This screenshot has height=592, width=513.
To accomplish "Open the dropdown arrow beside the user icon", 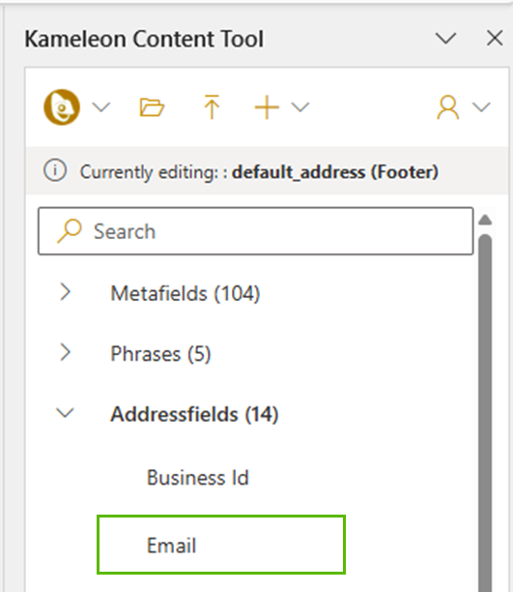I will [481, 107].
